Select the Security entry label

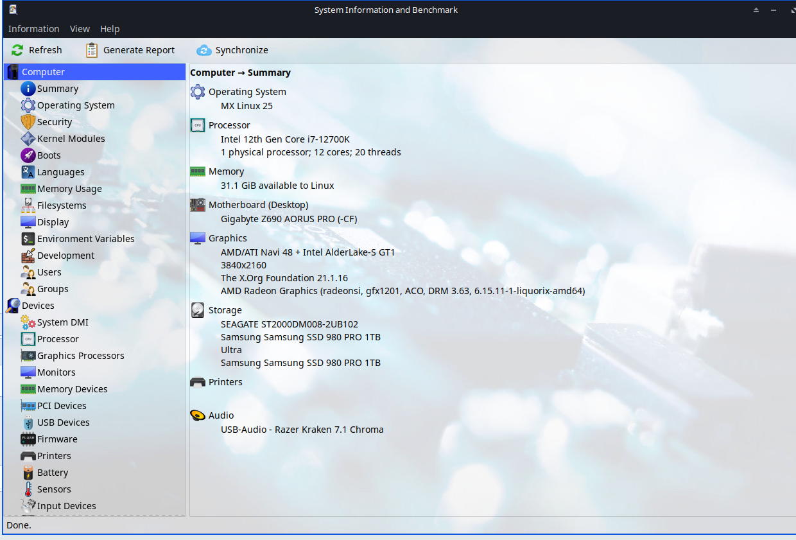coord(55,122)
